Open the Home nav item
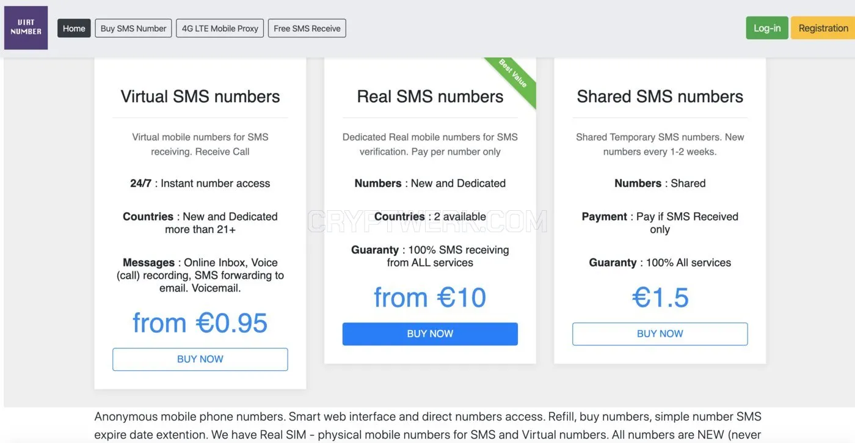Image resolution: width=855 pixels, height=443 pixels. (74, 28)
